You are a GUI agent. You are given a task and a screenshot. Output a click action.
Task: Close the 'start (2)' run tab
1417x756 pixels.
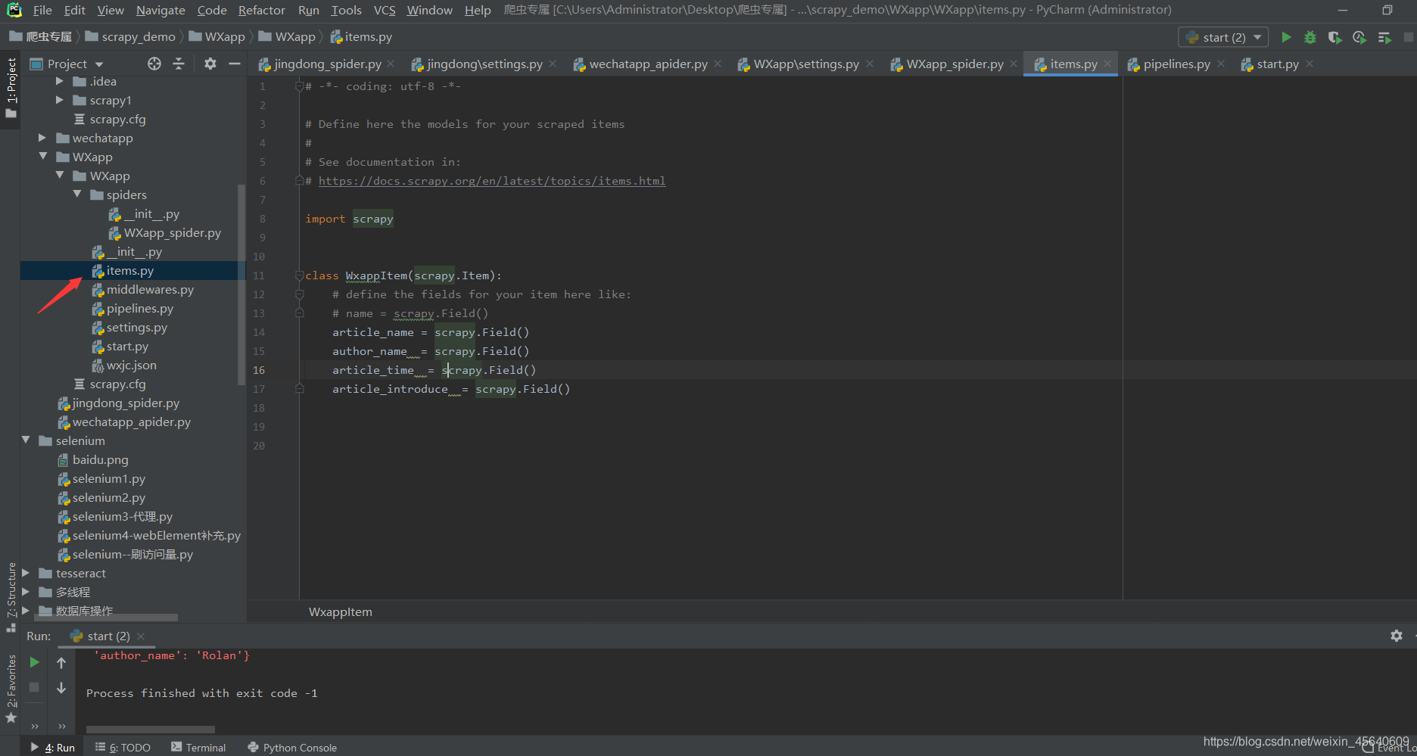coord(141,636)
